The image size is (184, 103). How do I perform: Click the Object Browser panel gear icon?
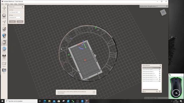tap(160, 66)
